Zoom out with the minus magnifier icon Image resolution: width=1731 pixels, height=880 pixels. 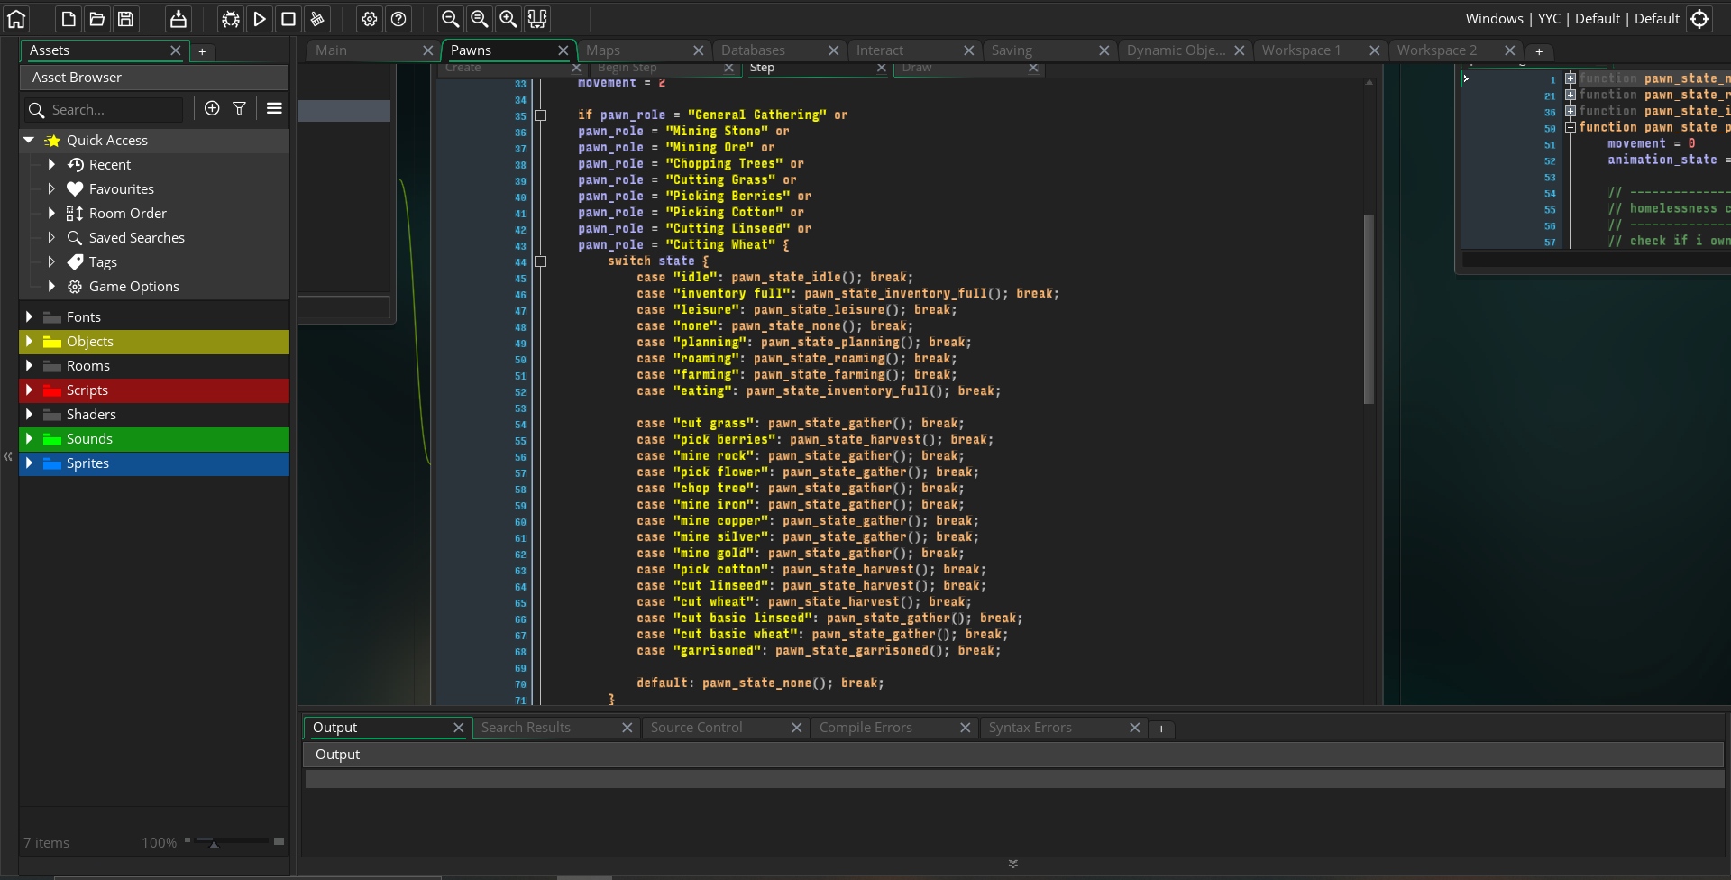[451, 19]
